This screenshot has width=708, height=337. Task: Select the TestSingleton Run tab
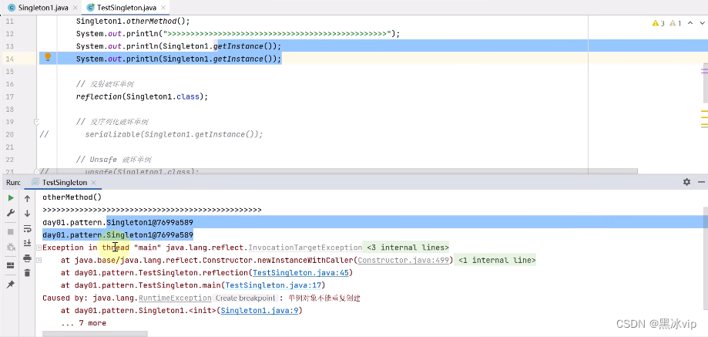click(64, 183)
